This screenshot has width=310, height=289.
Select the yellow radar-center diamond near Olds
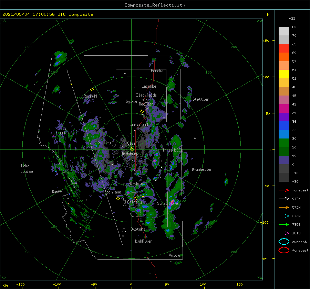[132, 149]
